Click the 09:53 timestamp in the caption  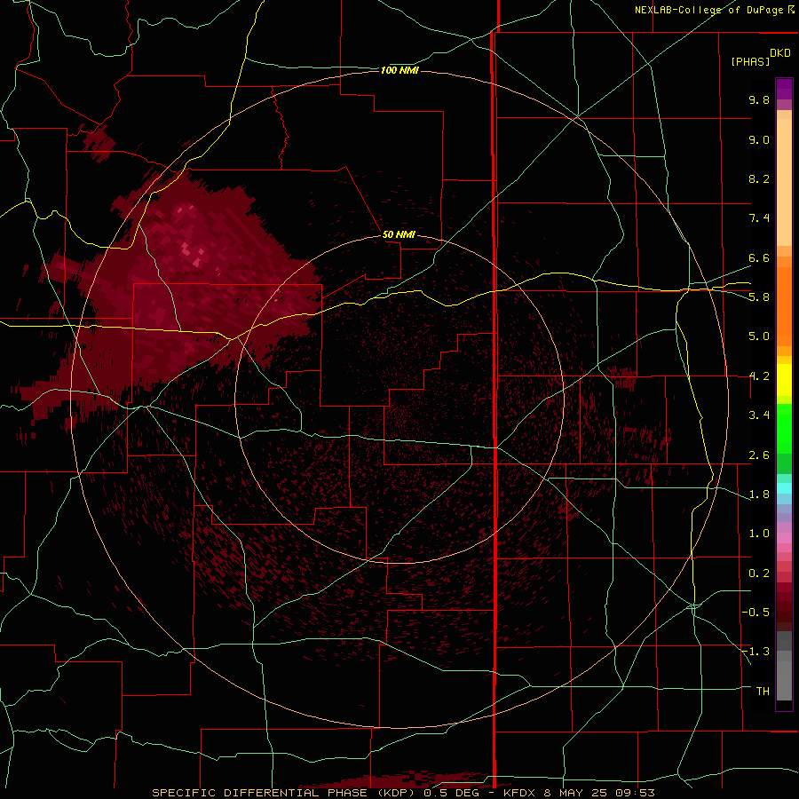pos(637,793)
